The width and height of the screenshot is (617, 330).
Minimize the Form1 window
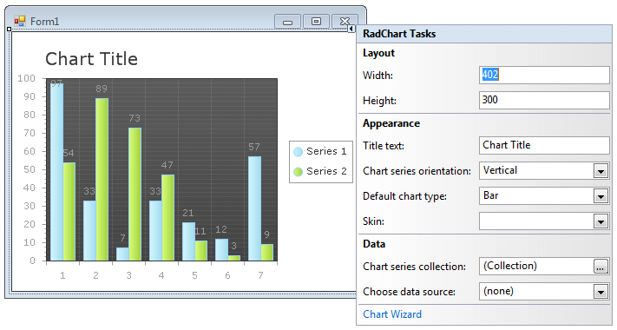(x=287, y=22)
